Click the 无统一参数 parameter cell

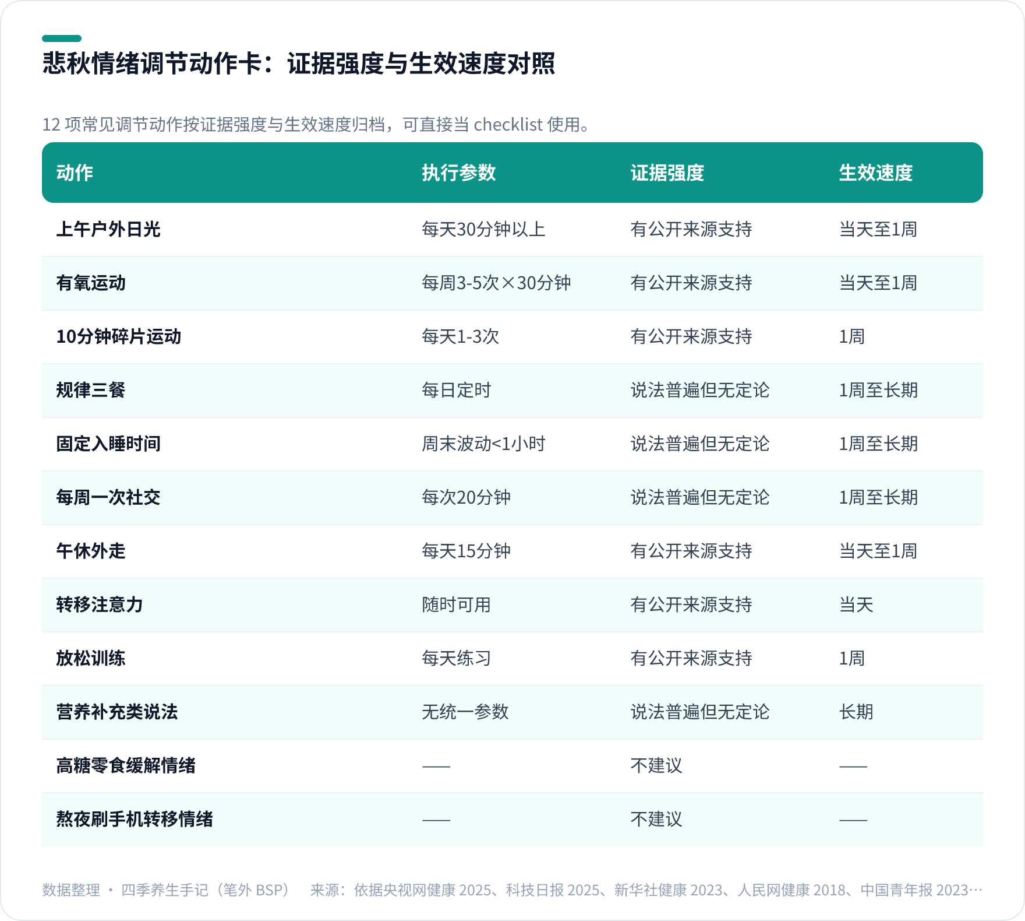click(x=465, y=712)
